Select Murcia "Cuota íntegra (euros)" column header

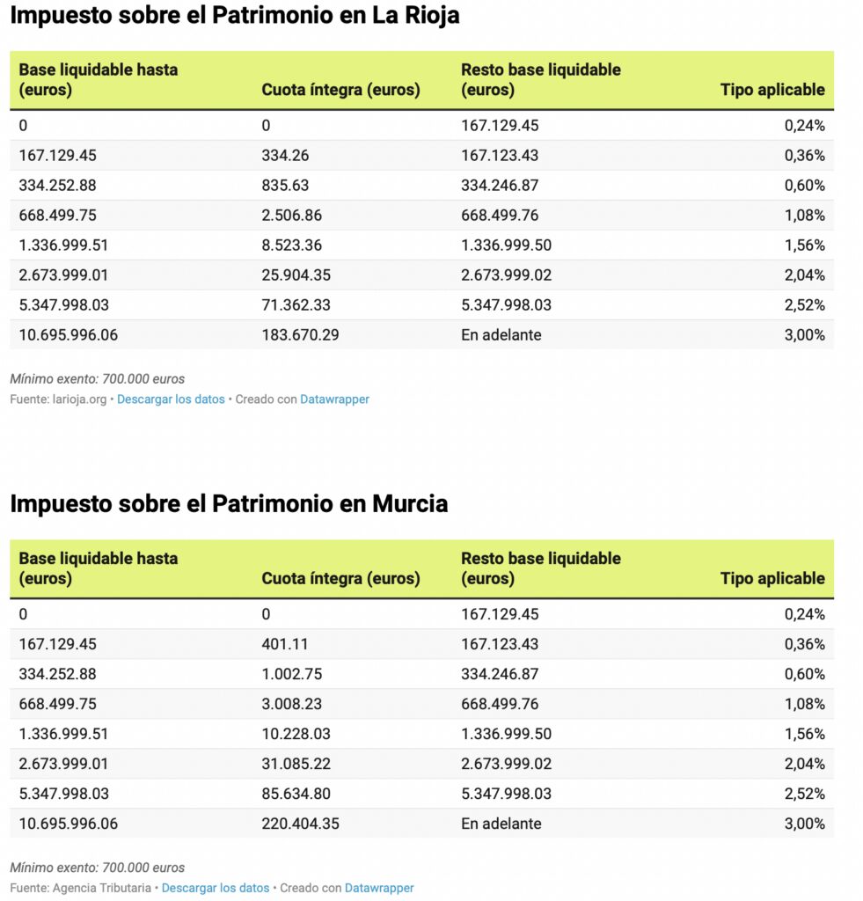point(340,579)
